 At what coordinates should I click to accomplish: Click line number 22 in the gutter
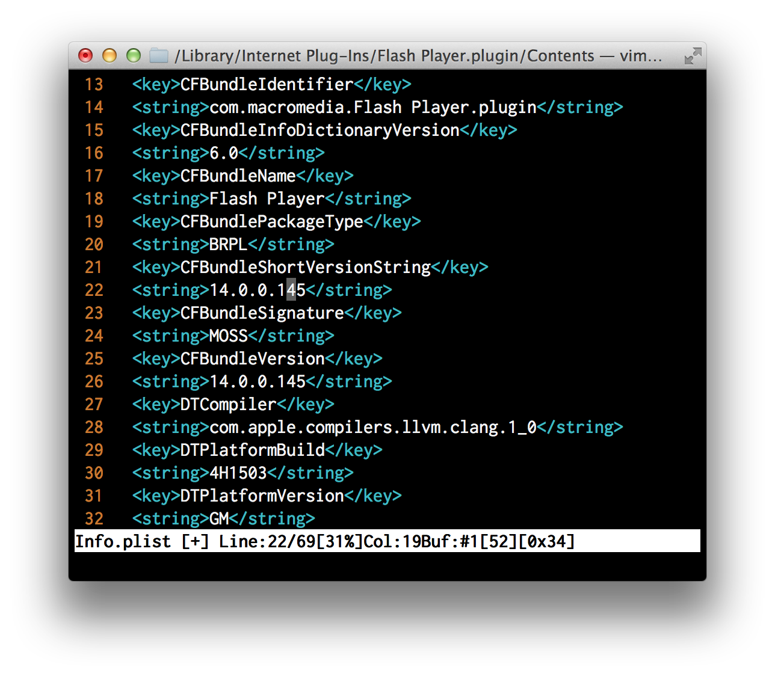(x=94, y=290)
